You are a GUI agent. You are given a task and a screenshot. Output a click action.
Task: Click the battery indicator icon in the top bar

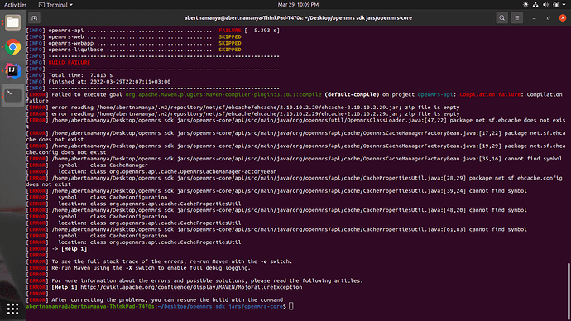pos(556,5)
